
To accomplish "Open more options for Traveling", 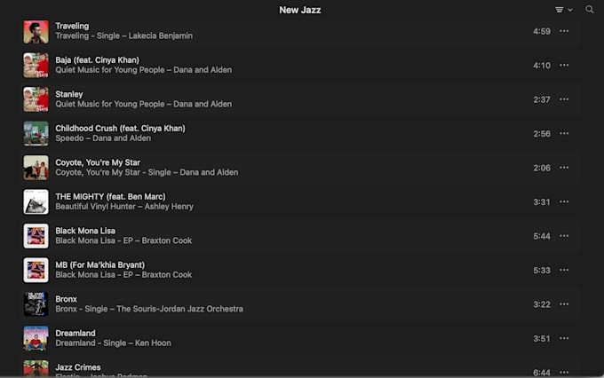I will [564, 31].
